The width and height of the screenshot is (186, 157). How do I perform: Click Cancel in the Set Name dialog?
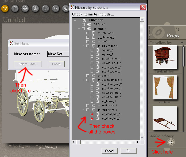coord(57,64)
